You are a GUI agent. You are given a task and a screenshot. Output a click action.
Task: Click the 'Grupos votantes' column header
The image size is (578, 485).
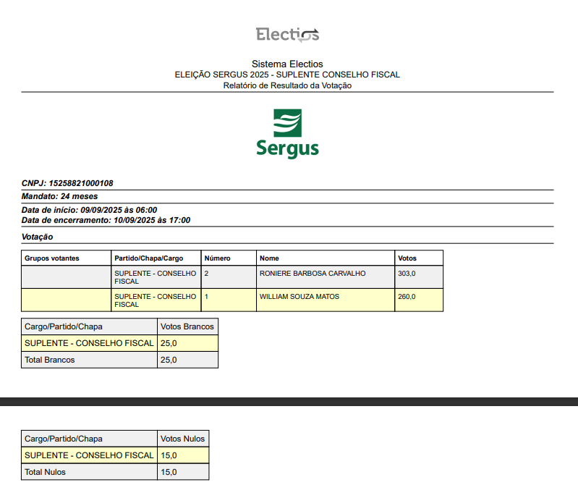[67, 258]
